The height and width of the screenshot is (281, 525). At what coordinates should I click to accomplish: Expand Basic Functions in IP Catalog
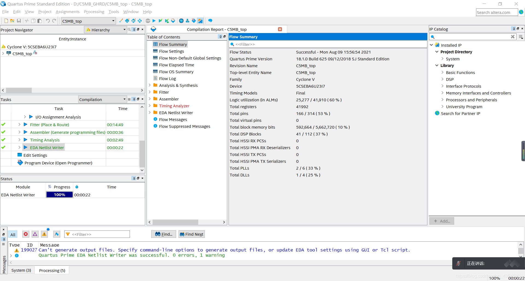coord(442,72)
